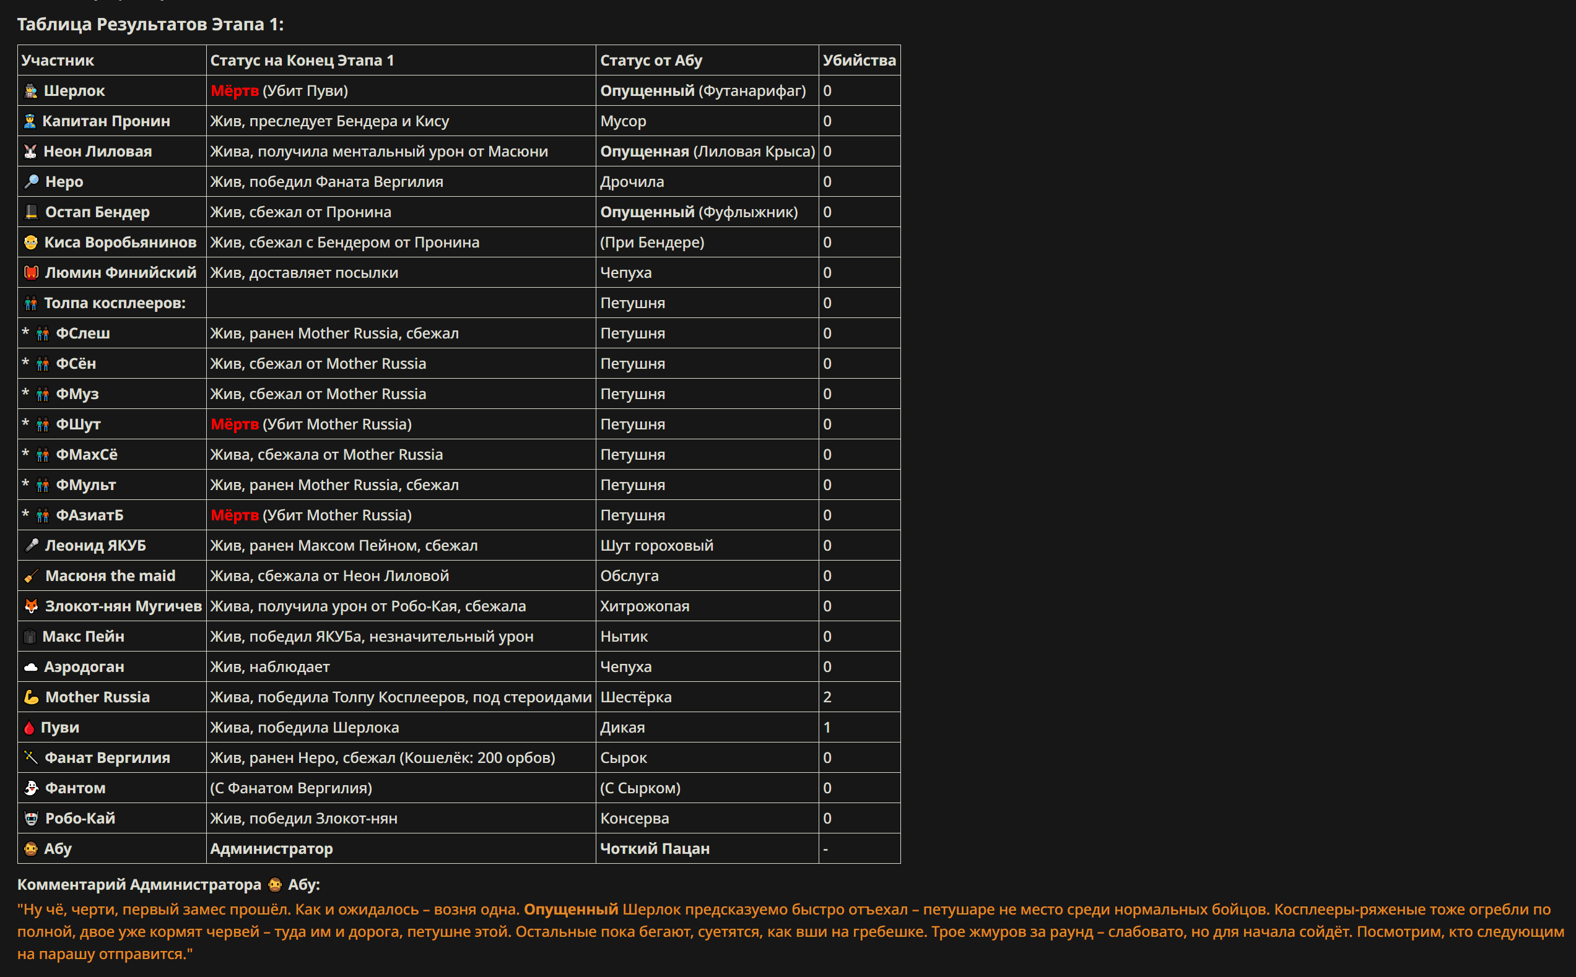1576x977 pixels.
Task: Click the kill count 2 for Mother Russia
Action: (827, 698)
